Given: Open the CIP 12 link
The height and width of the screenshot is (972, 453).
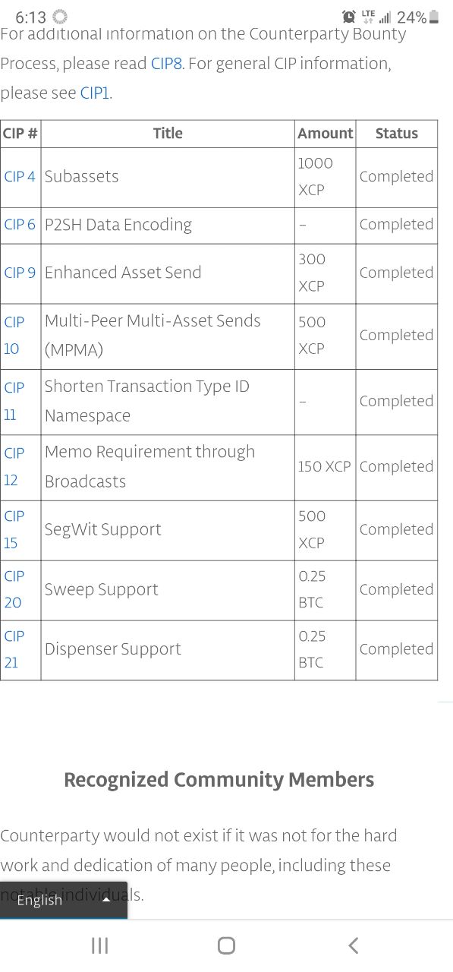Looking at the screenshot, I should (14, 466).
